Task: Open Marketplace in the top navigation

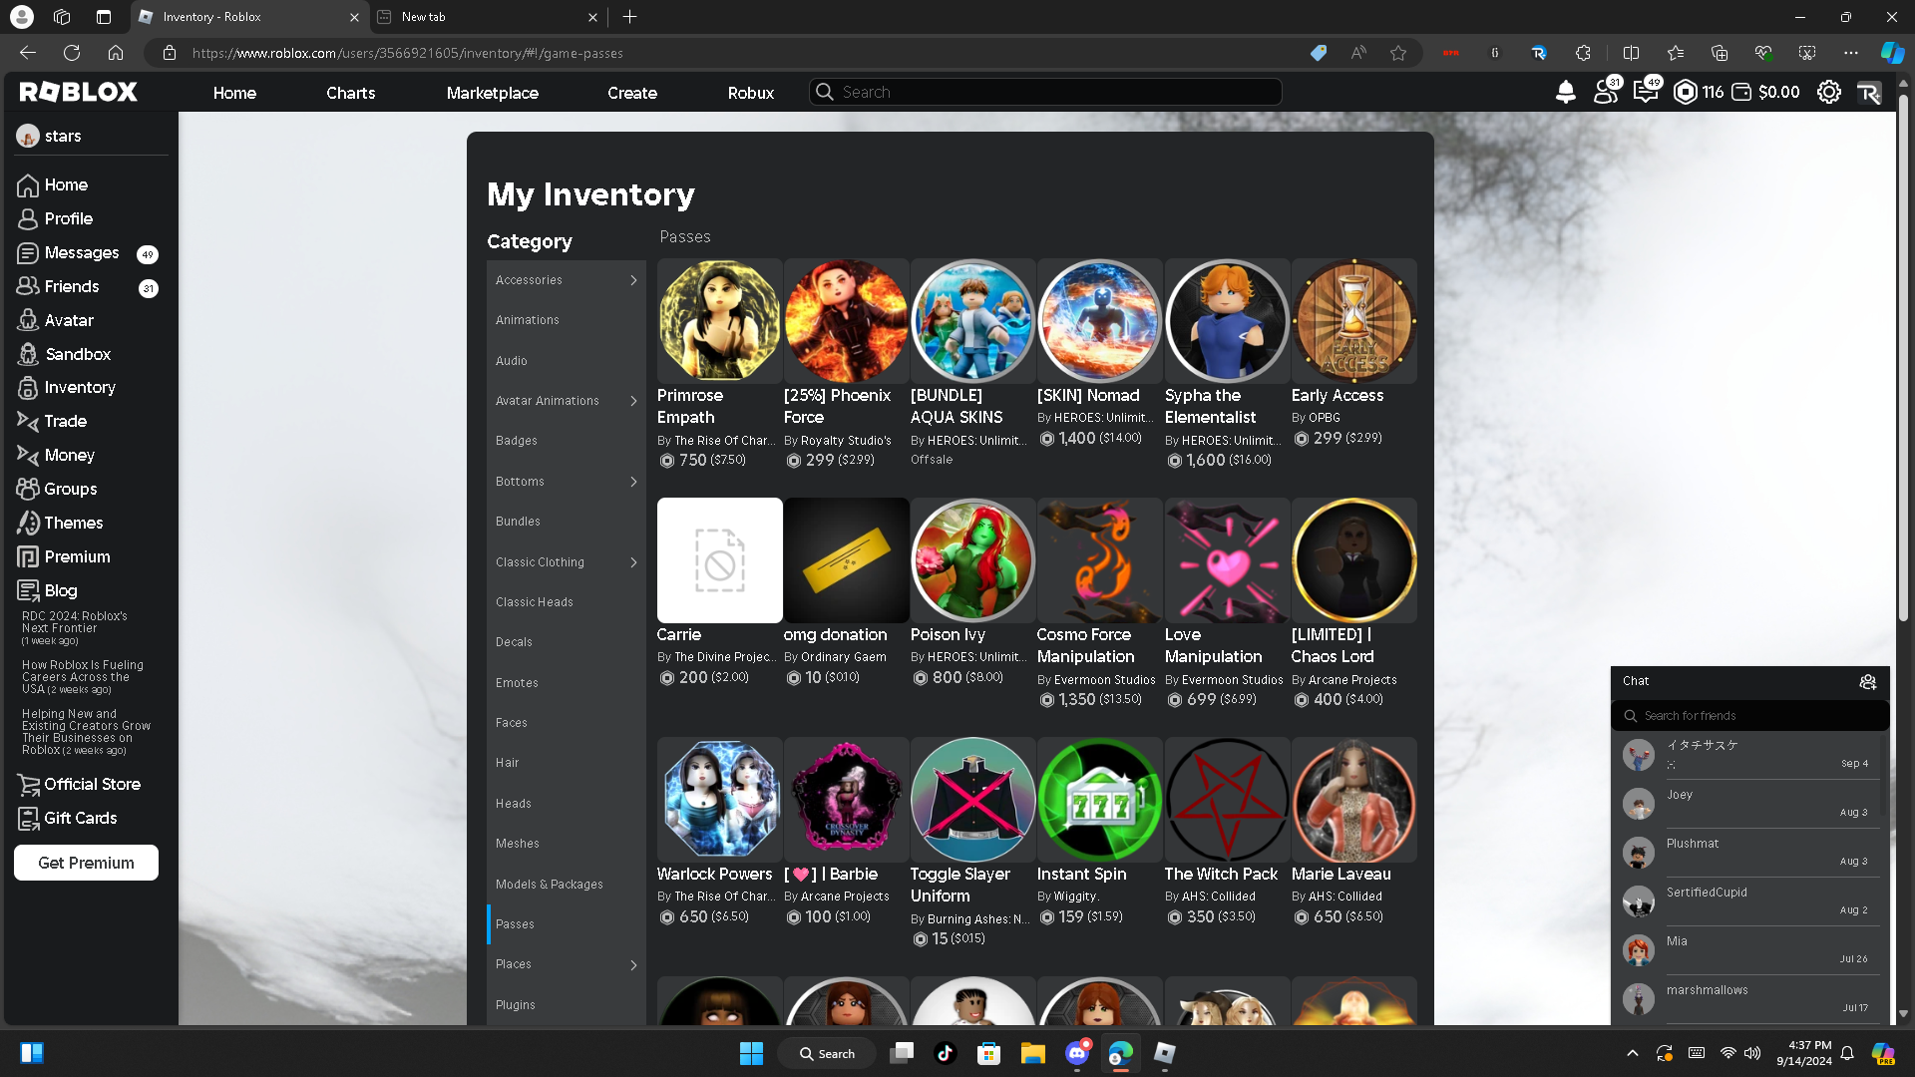Action: coord(492,93)
